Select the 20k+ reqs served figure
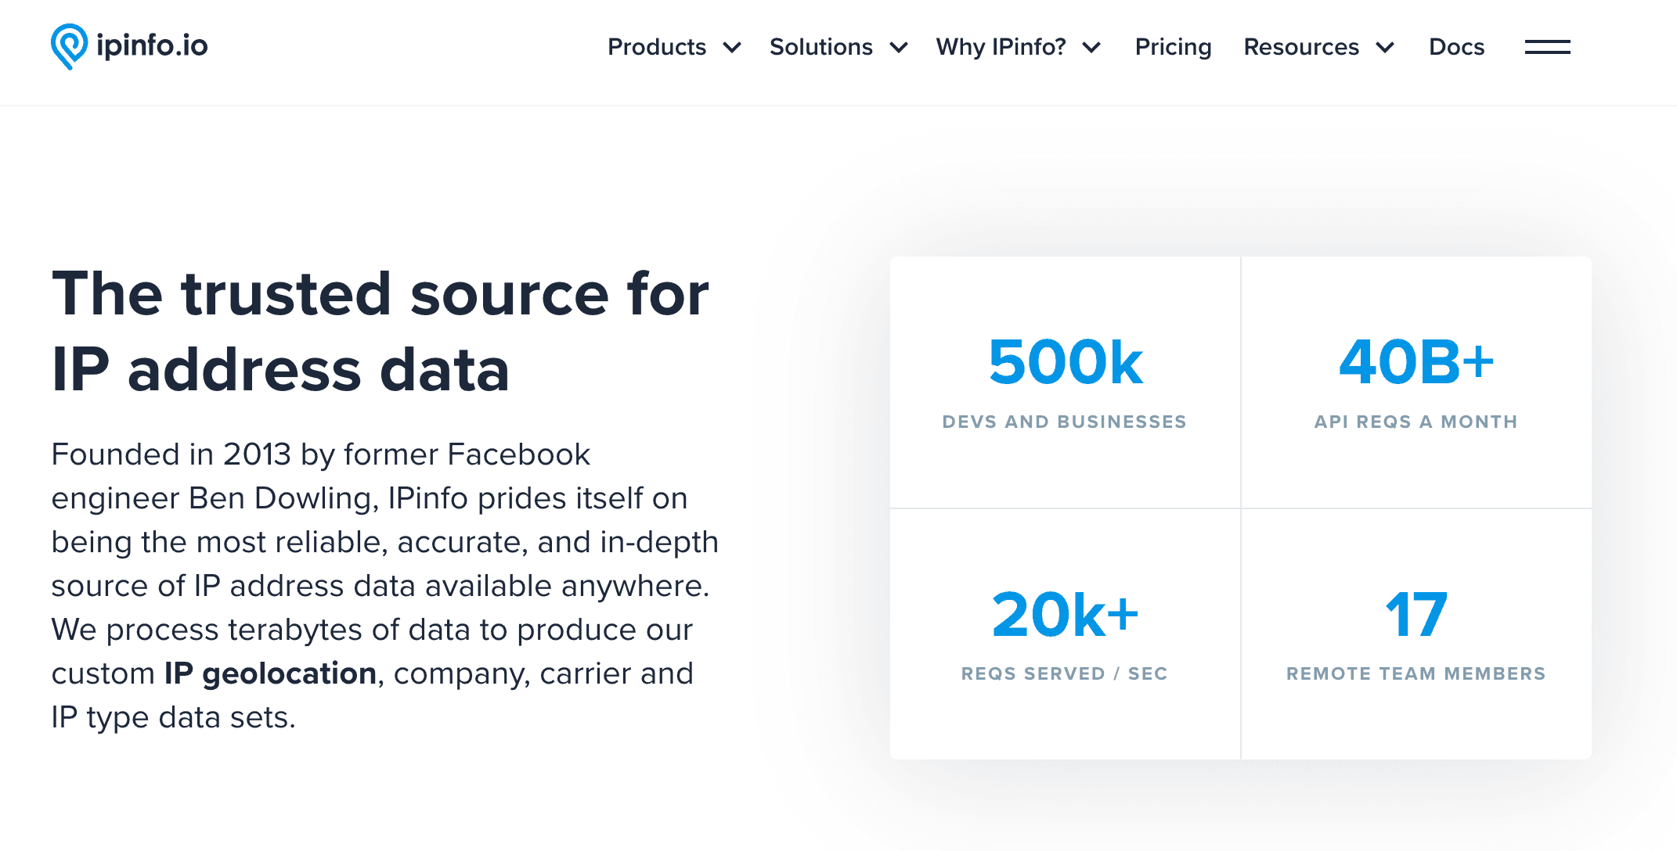The image size is (1677, 851). pyautogui.click(x=1065, y=616)
